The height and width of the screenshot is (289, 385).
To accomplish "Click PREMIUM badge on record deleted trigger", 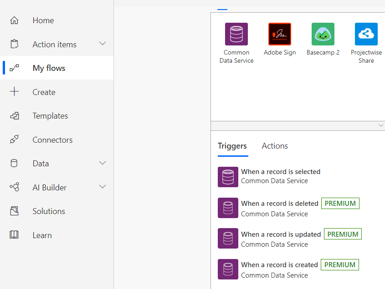I will click(340, 203).
